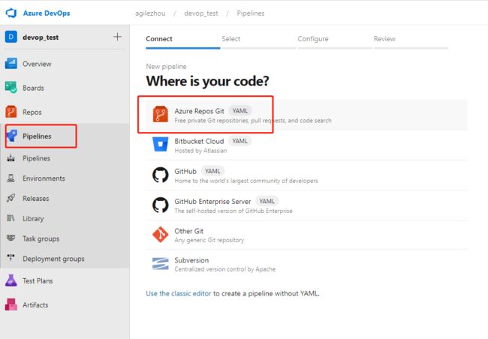
Task: Click the Other Git diamond icon
Action: pos(160,235)
